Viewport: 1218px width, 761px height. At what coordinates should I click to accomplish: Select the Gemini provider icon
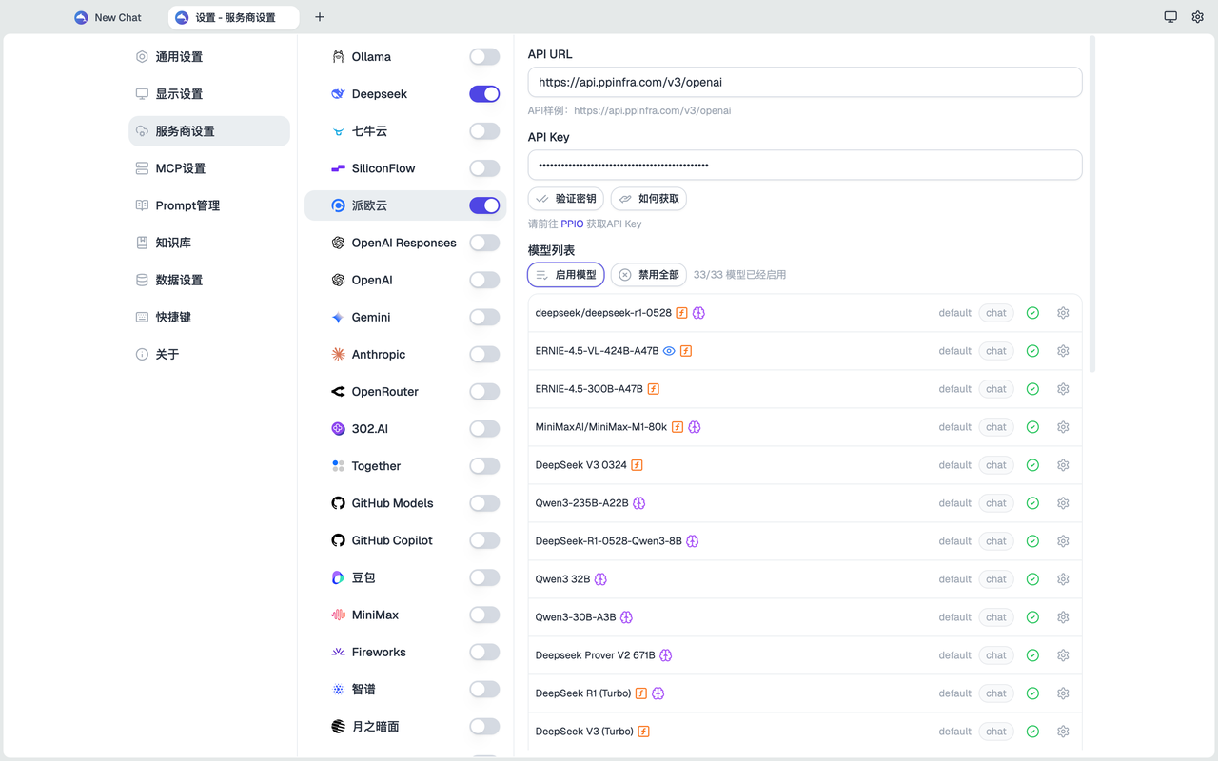tap(337, 317)
